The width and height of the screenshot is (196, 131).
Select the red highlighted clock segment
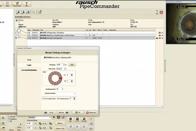(x=61, y=78)
